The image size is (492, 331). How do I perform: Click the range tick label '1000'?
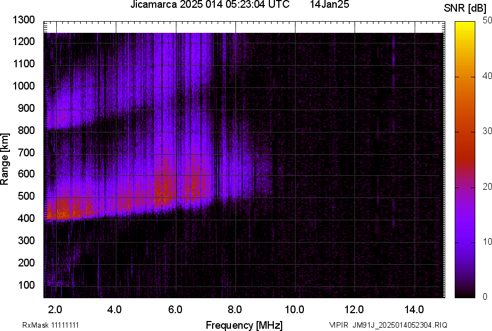point(24,86)
